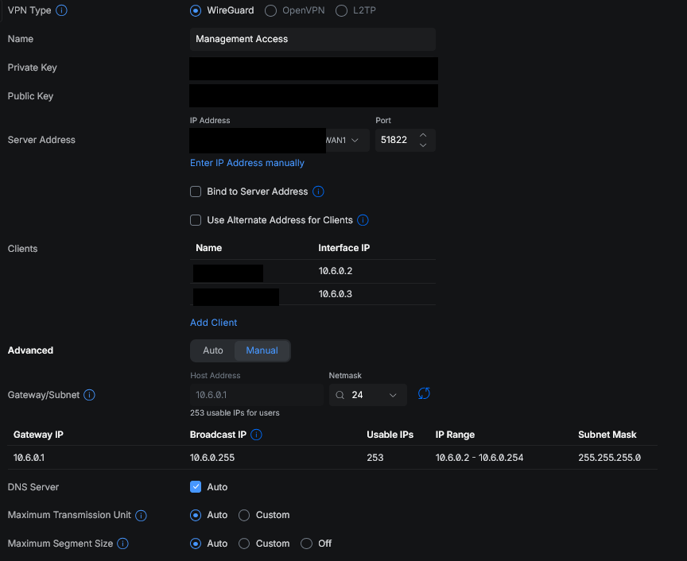Click the Broadcast IP value 10.6.0.255
Screen dimensions: 687x561
point(212,458)
